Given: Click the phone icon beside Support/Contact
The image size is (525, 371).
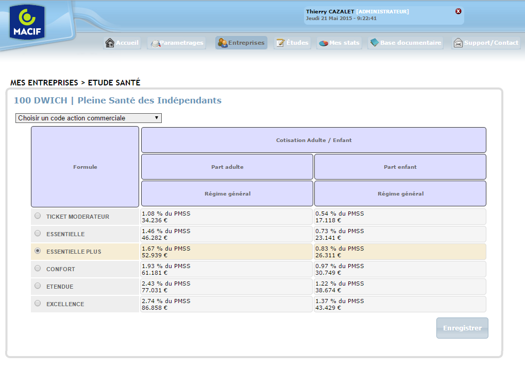Looking at the screenshot, I should coord(458,43).
